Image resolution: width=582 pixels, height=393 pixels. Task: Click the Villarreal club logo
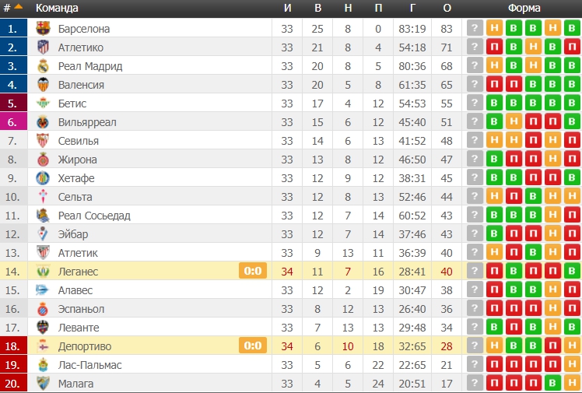pyautogui.click(x=43, y=122)
